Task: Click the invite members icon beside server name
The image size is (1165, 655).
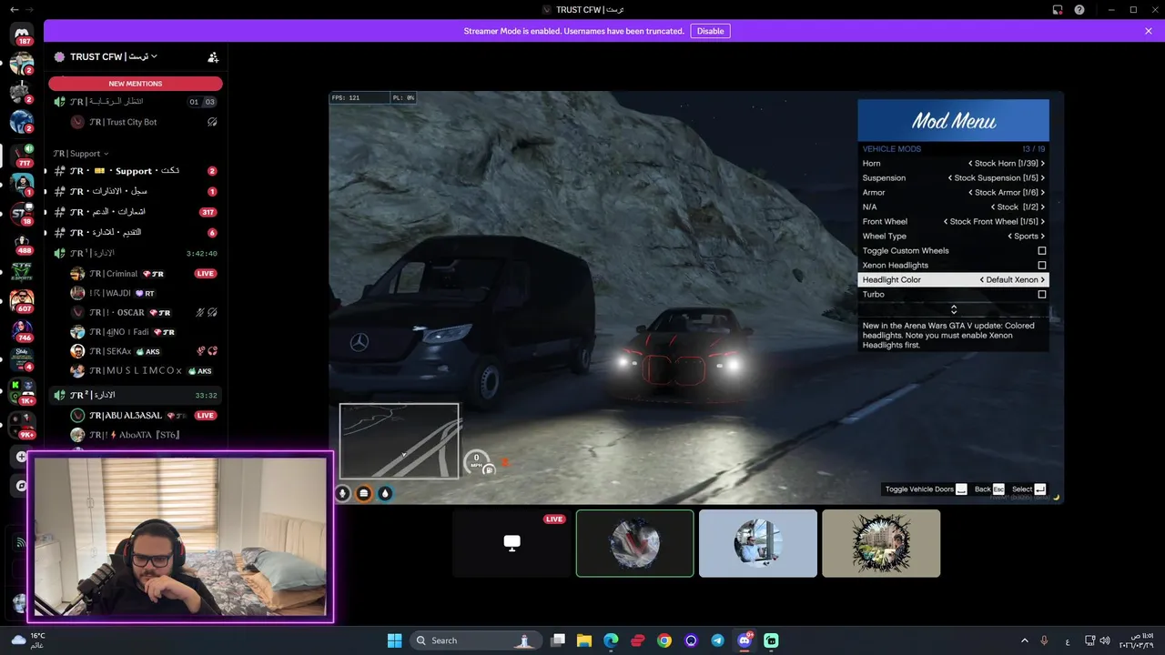Action: pos(213,56)
